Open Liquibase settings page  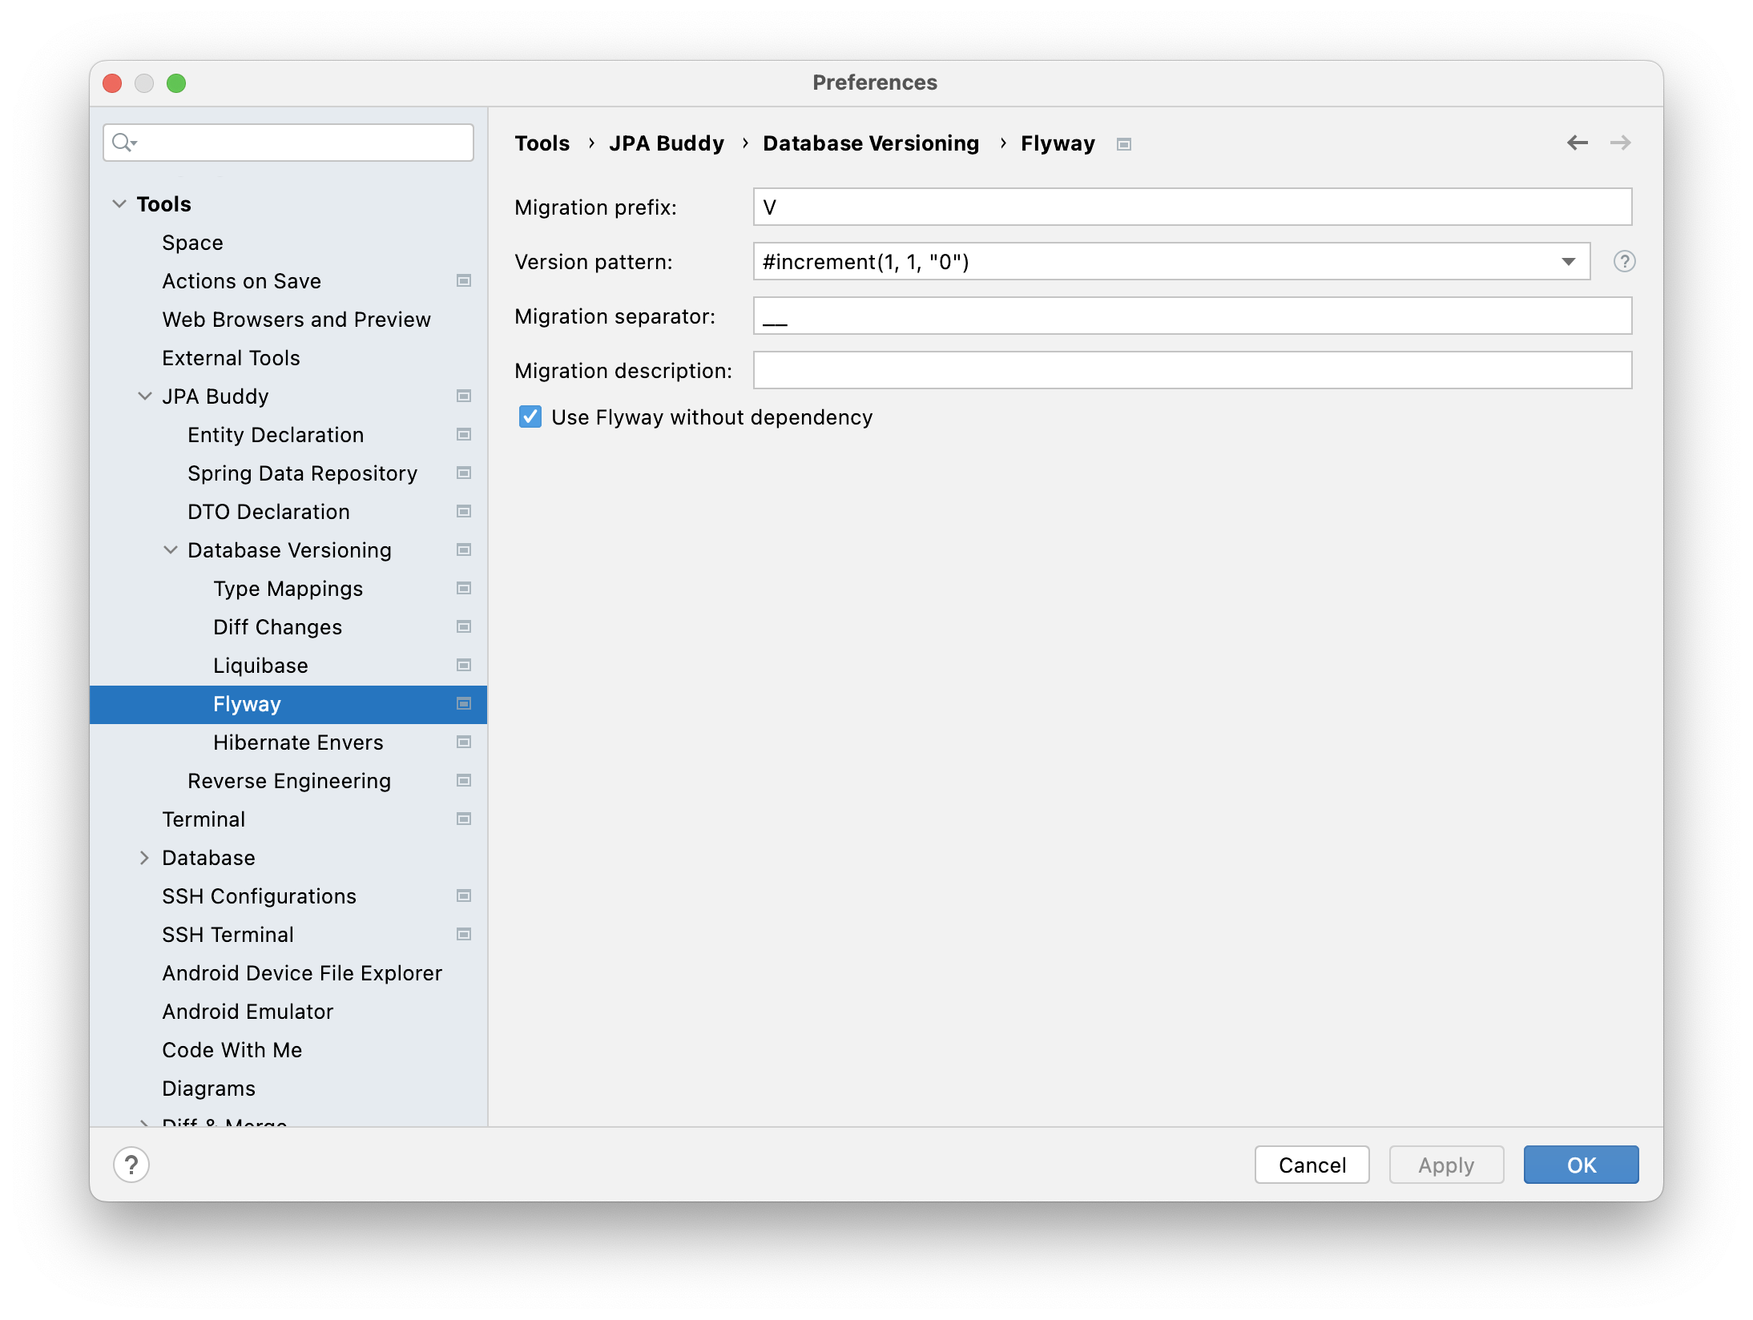(x=288, y=665)
